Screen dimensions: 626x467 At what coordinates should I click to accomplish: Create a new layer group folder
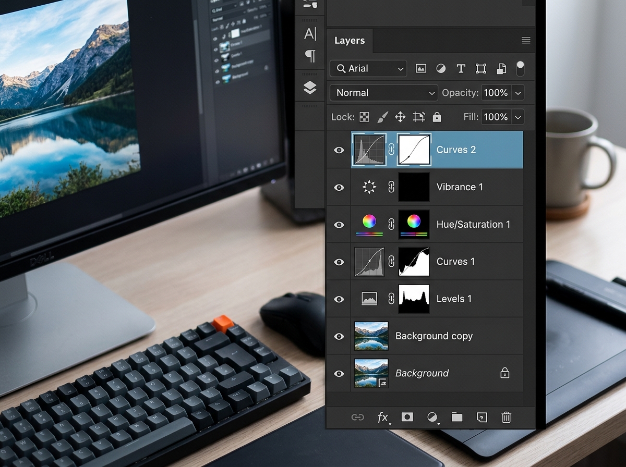456,417
